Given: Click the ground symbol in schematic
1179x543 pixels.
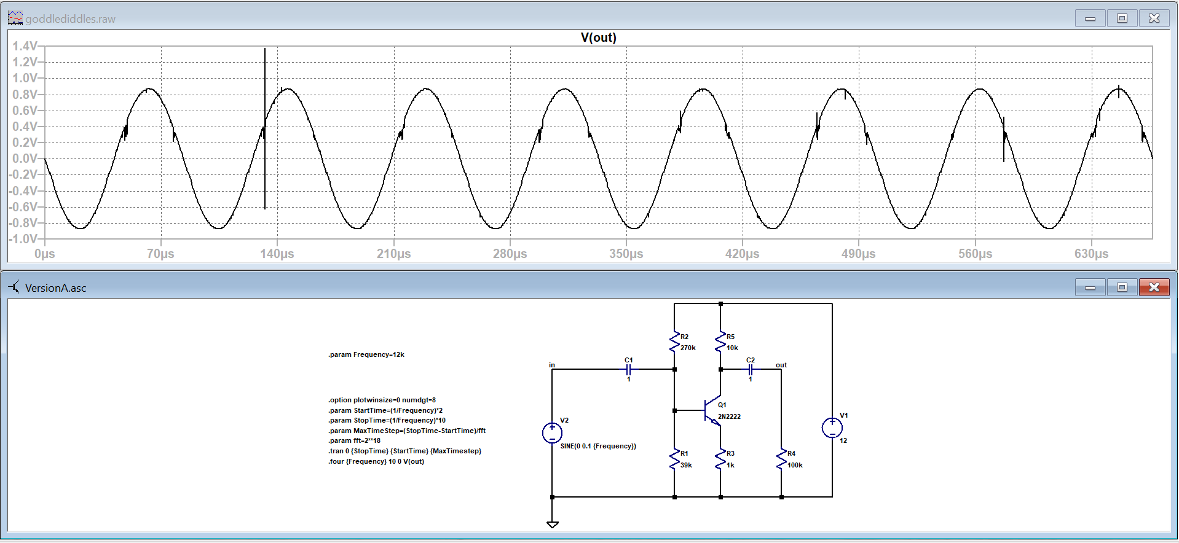Looking at the screenshot, I should pyautogui.click(x=552, y=524).
